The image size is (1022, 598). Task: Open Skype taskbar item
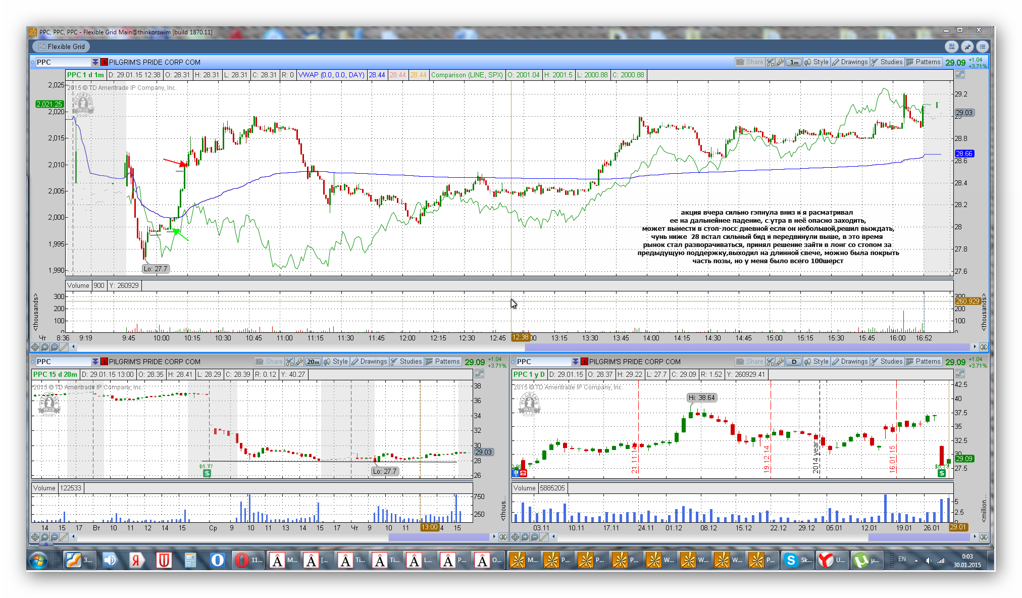[798, 560]
